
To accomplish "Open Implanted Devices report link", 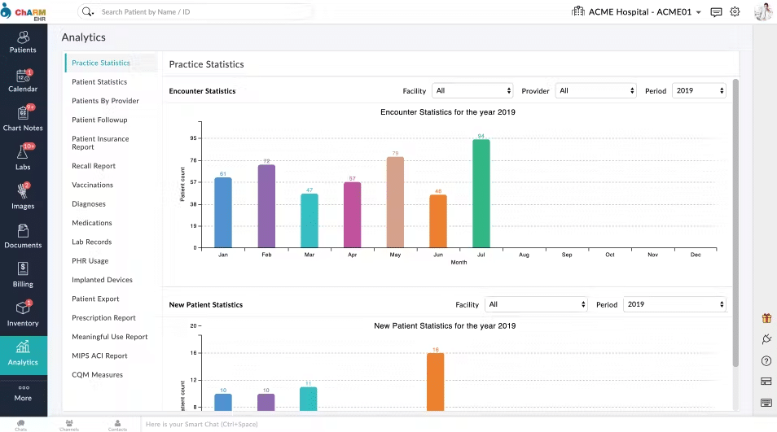I will pyautogui.click(x=102, y=280).
